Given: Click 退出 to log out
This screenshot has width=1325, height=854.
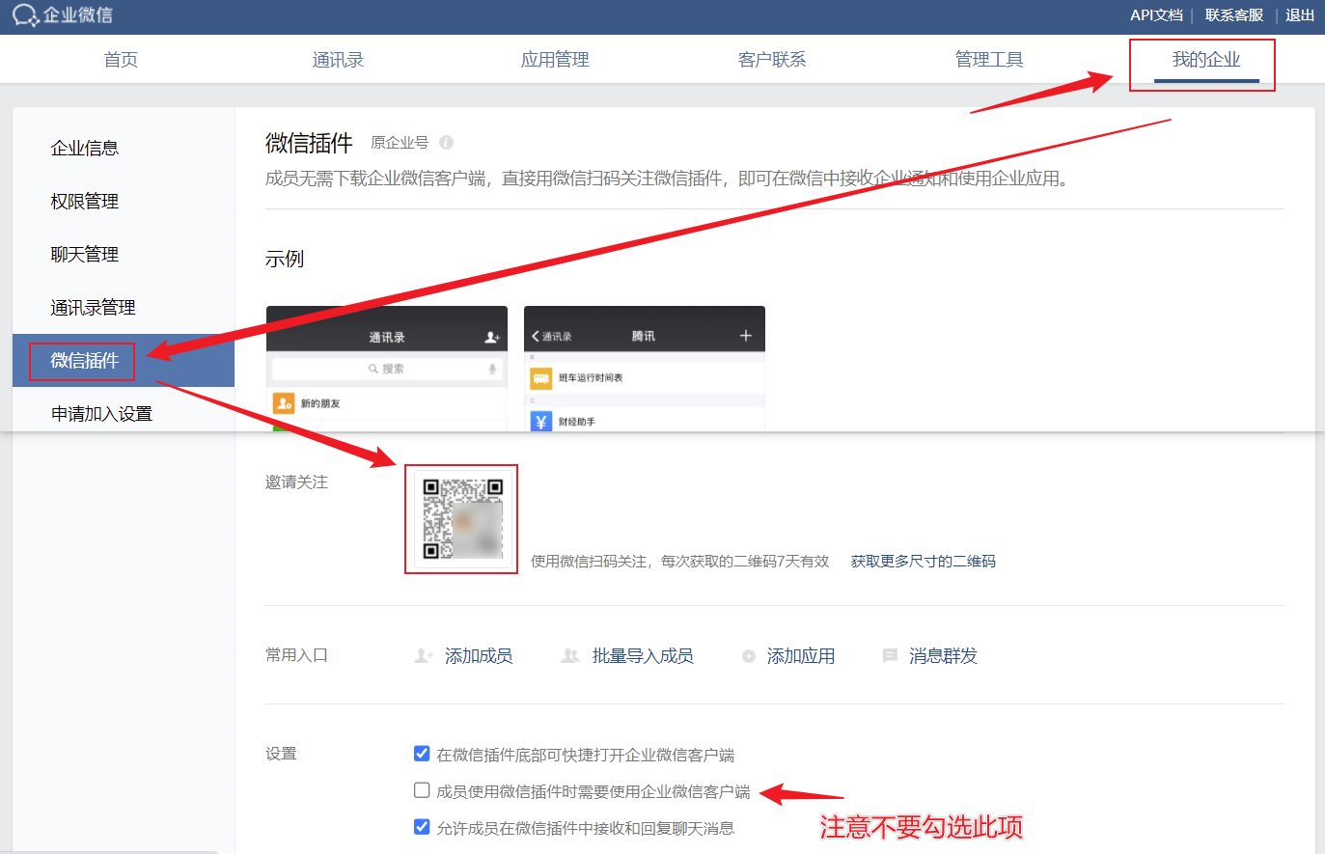Looking at the screenshot, I should 1299,14.
